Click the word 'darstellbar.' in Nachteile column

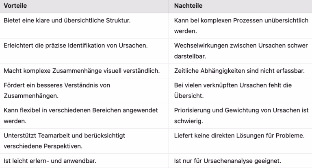click(190, 56)
